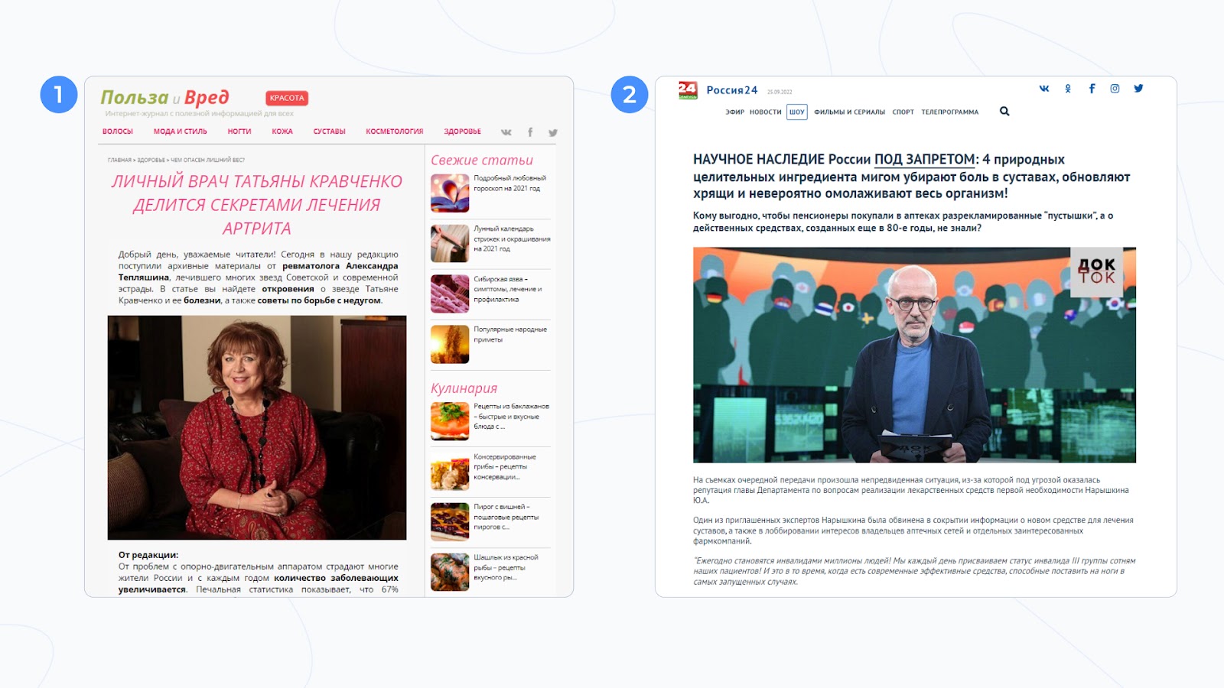Click the heart book horoscope thumbnail
This screenshot has height=688, width=1224.
pos(450,193)
